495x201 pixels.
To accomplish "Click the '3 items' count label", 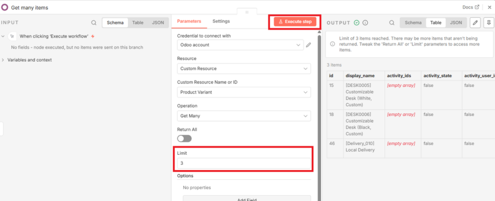I will pyautogui.click(x=334, y=65).
